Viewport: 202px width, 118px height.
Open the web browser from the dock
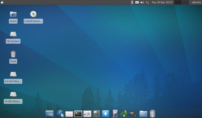(x=60, y=114)
